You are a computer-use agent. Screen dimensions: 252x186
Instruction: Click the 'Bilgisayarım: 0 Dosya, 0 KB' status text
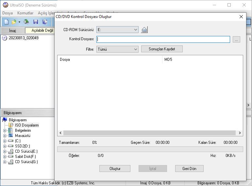(218, 183)
